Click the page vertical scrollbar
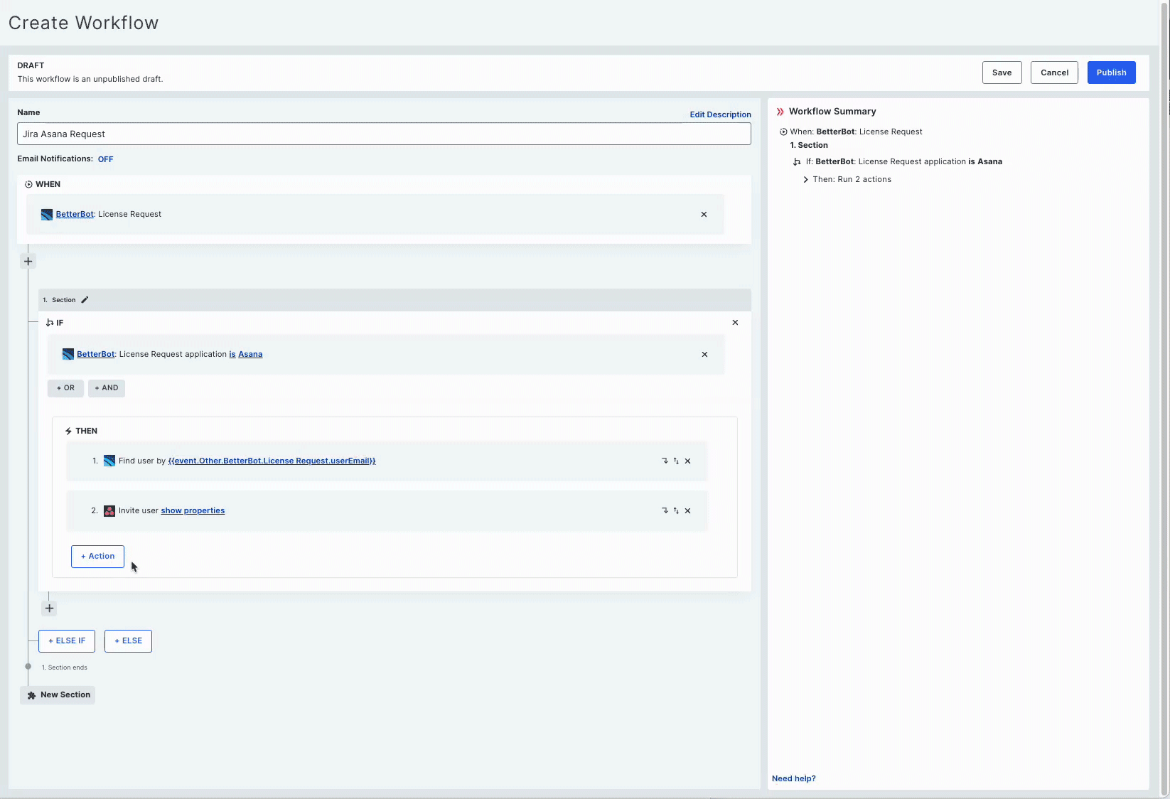1170x799 pixels. tap(1164, 398)
